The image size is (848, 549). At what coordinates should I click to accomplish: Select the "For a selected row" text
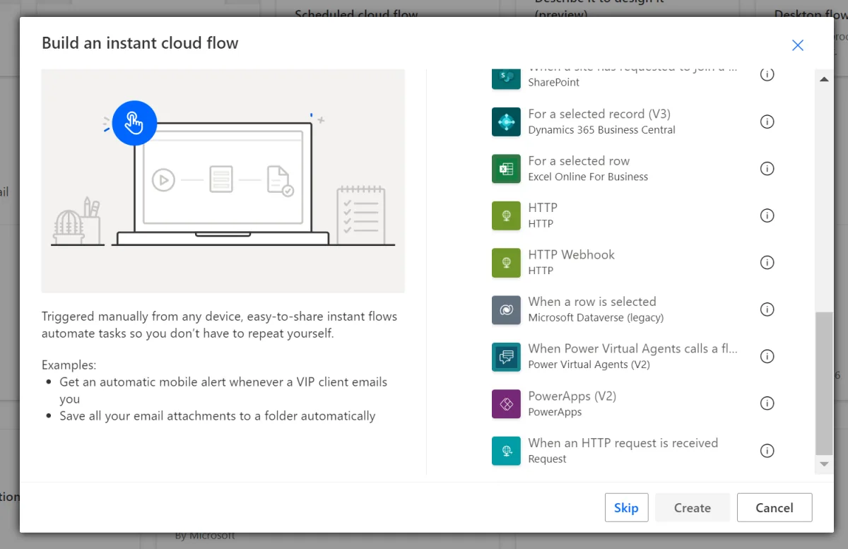point(579,161)
